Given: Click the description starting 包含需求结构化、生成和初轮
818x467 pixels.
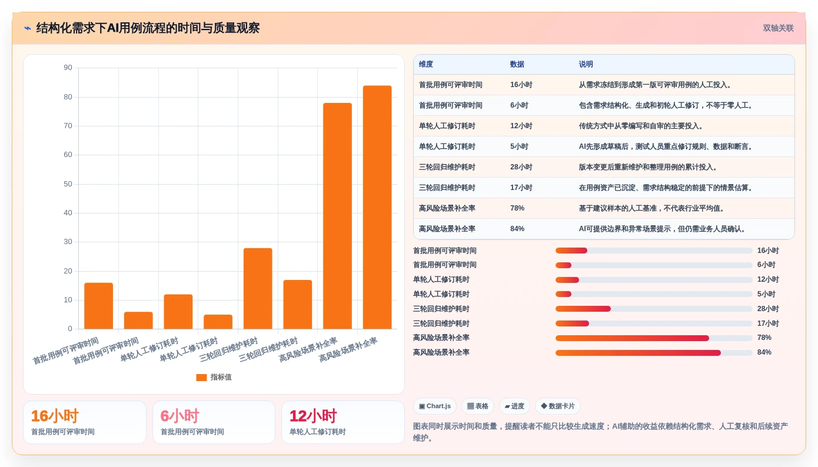Looking at the screenshot, I should [x=667, y=105].
